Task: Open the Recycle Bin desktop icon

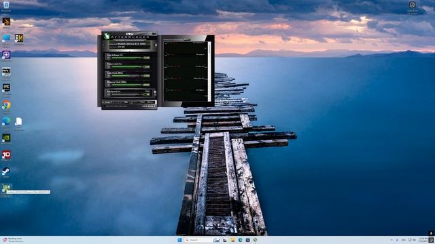Action: [x=6, y=5]
